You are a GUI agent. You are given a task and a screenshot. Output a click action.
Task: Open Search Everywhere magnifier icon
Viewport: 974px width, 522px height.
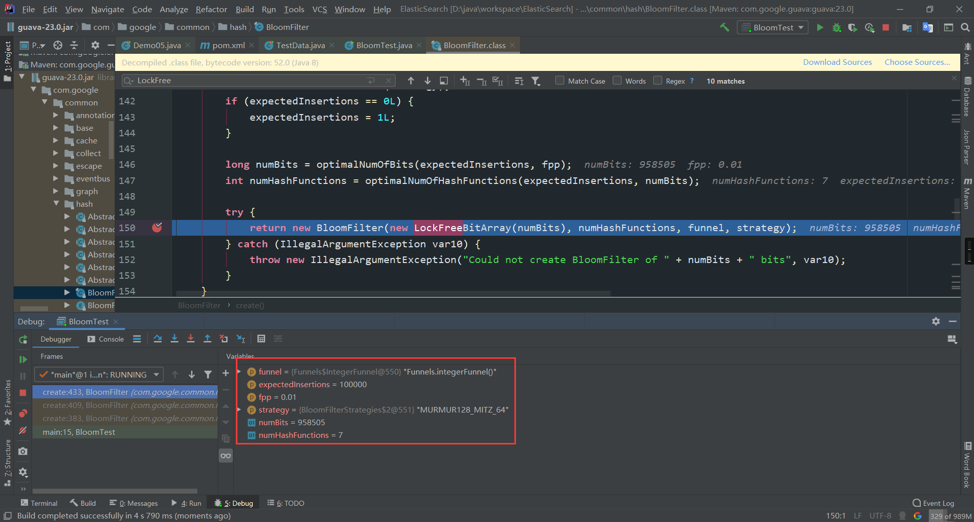(965, 27)
